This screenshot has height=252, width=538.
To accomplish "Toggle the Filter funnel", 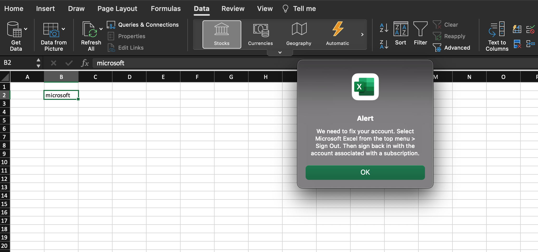I will tap(421, 33).
